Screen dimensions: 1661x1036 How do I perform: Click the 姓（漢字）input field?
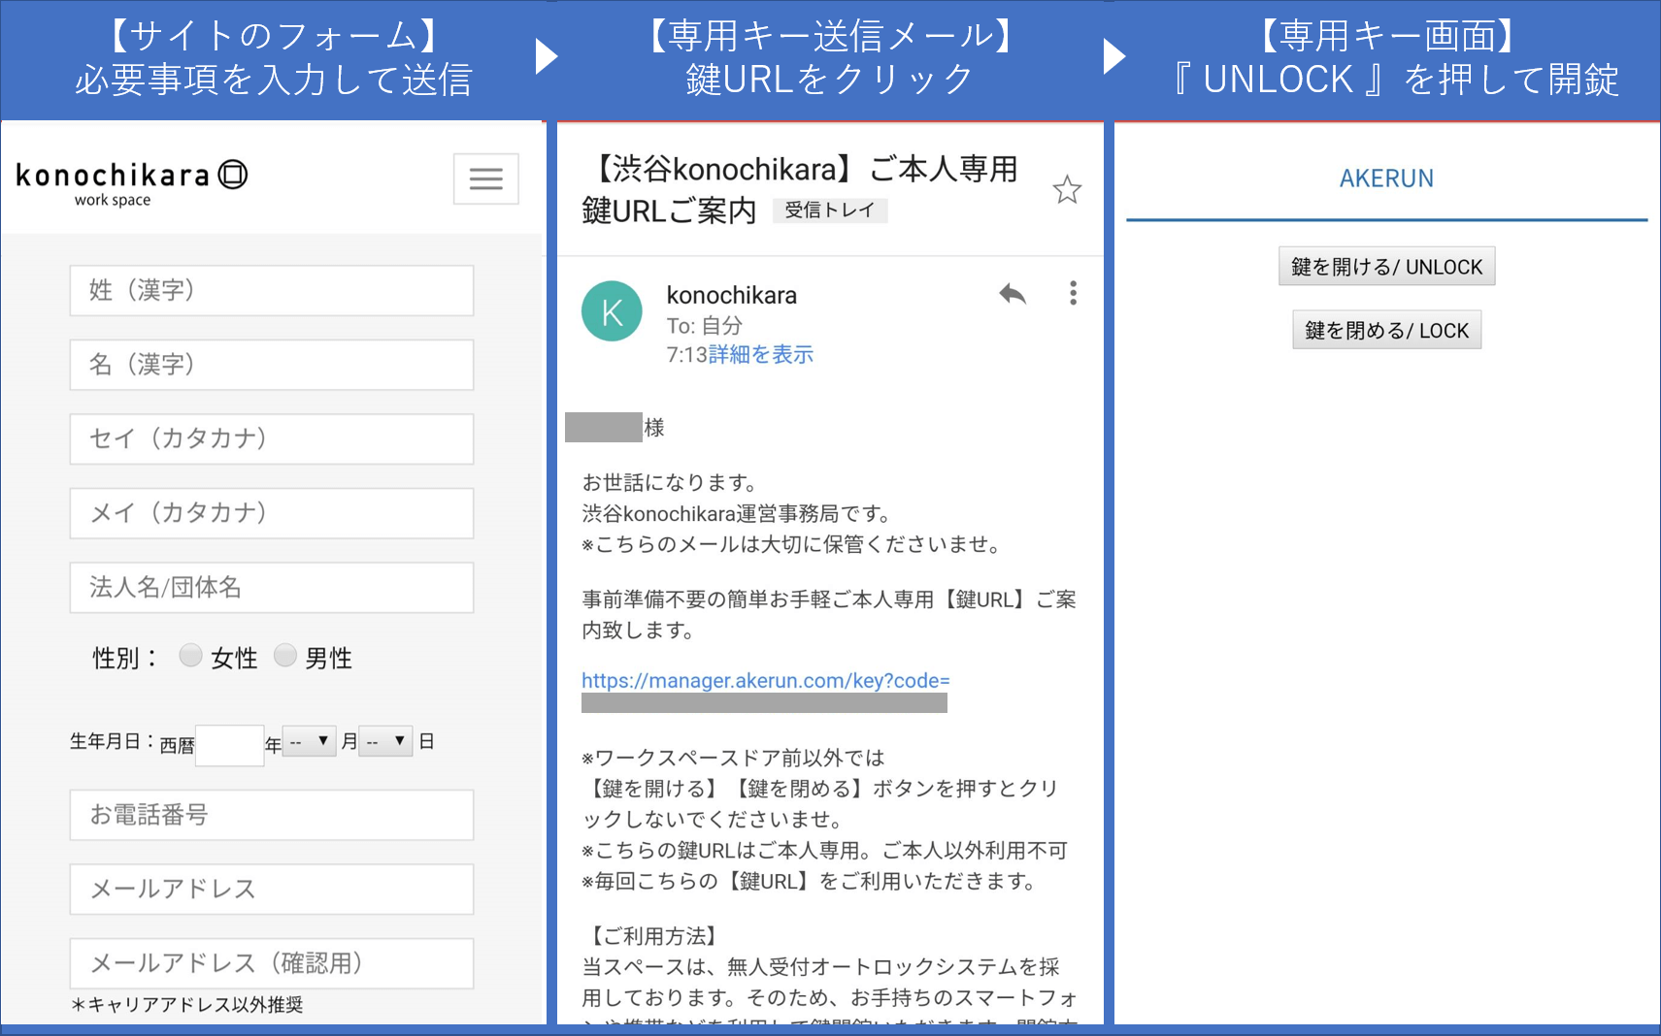272,290
